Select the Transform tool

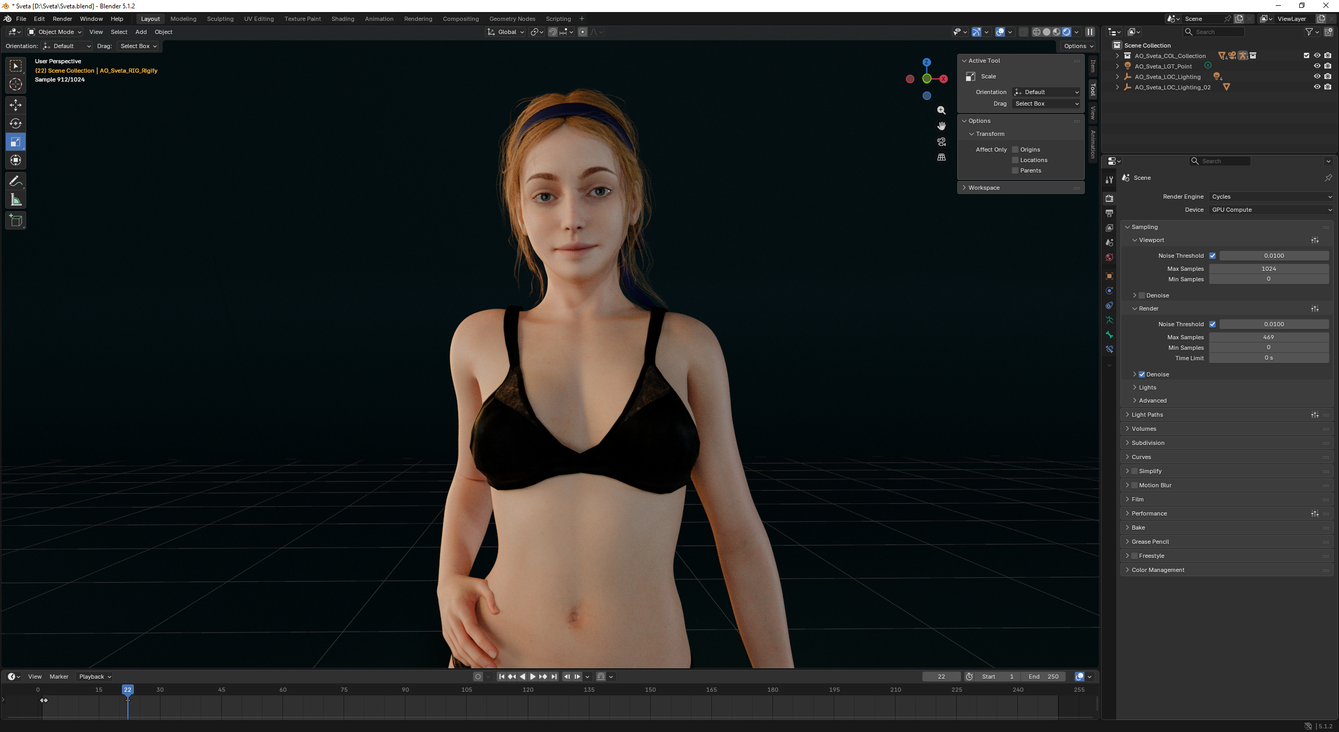click(16, 160)
